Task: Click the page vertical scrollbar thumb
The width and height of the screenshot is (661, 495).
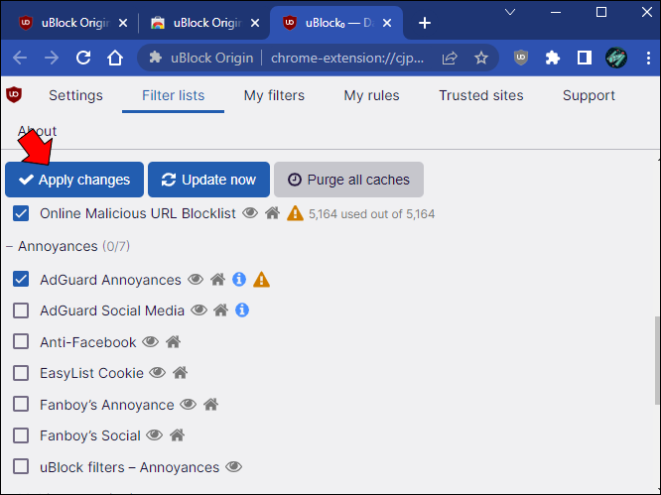Action: click(x=657, y=360)
